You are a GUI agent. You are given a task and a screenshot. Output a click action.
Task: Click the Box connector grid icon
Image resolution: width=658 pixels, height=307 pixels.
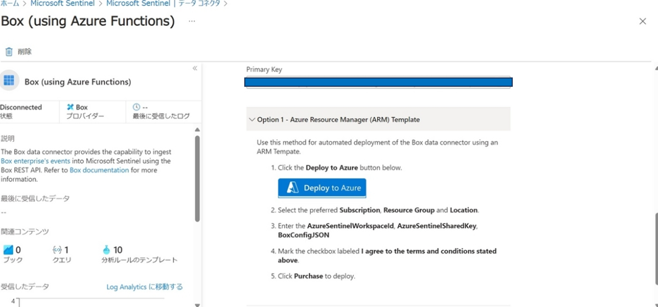click(9, 81)
